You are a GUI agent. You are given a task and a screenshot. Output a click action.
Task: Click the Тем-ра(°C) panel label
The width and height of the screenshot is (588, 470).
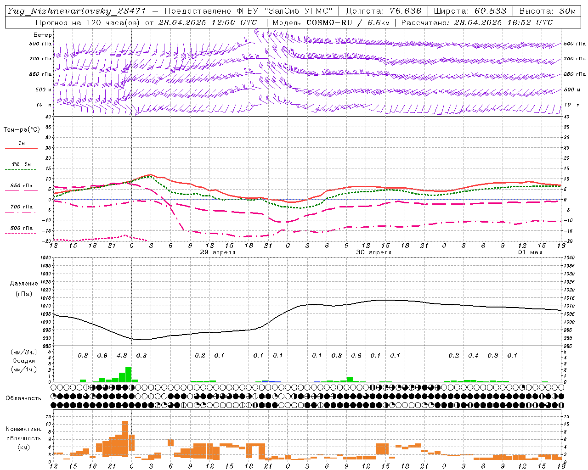pyautogui.click(x=22, y=130)
